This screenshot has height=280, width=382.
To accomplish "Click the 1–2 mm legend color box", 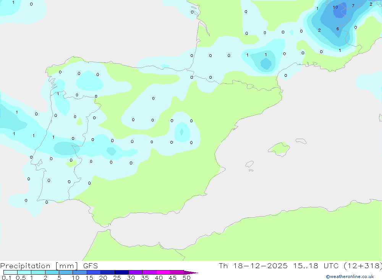I will tap(38, 272).
